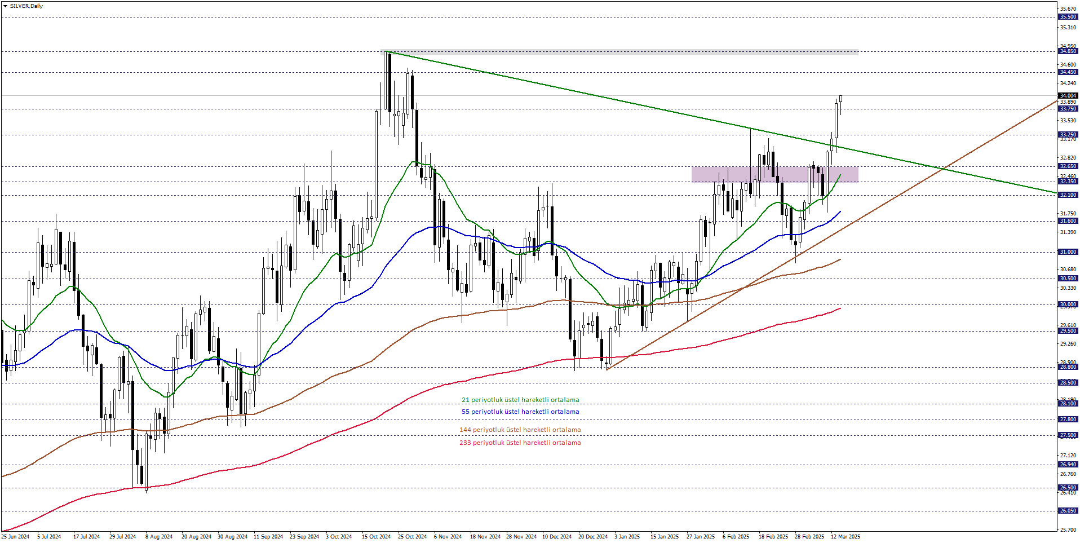Click the 28.100 price level label
The width and height of the screenshot is (1080, 543).
1068,404
